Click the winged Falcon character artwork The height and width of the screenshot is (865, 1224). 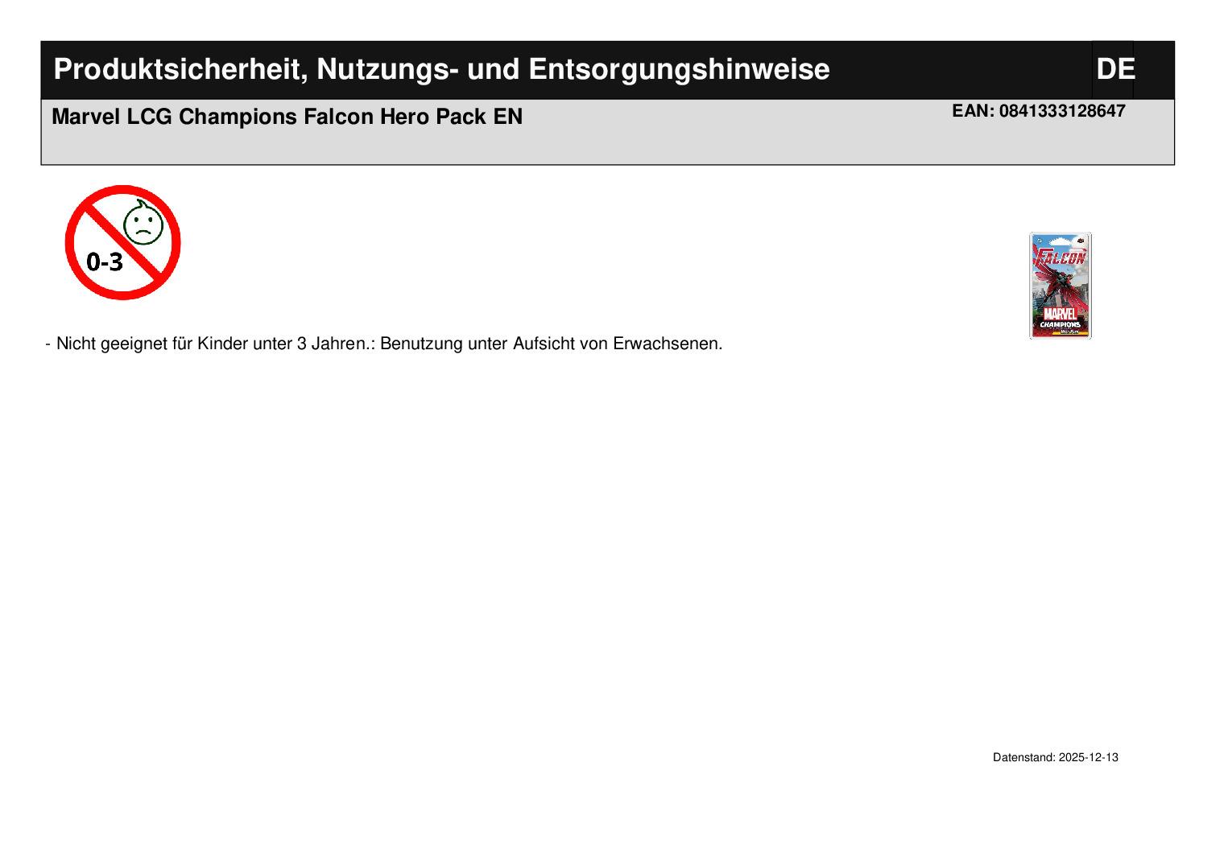(x=1060, y=286)
